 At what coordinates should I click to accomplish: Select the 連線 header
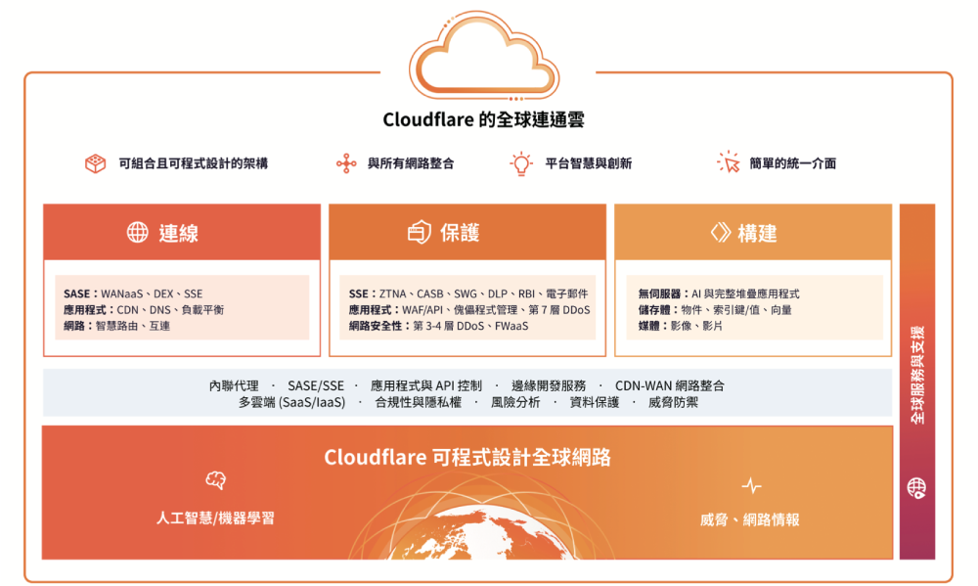(x=182, y=232)
